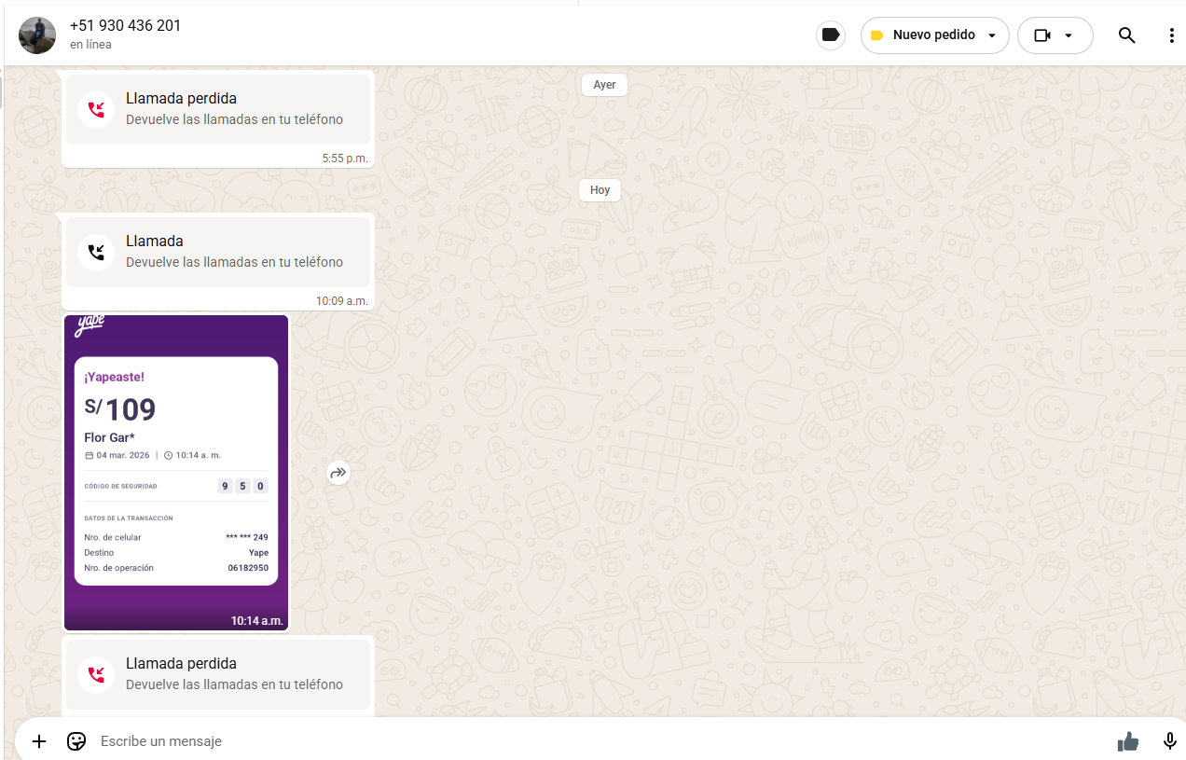Open attachments with the plus icon

39,741
